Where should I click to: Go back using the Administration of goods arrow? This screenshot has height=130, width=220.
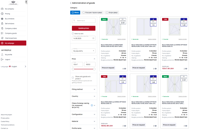71,3
